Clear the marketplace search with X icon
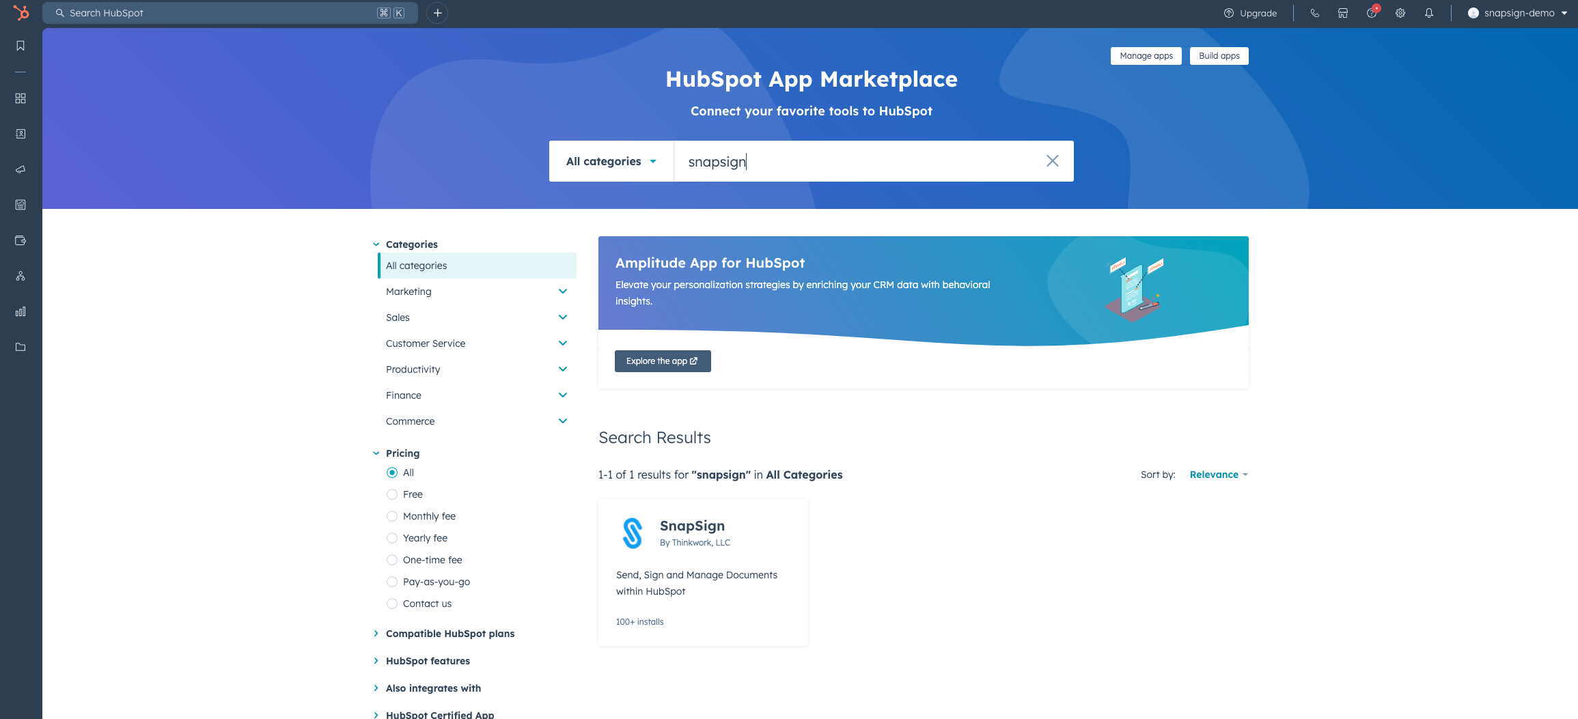The image size is (1578, 719). (x=1053, y=161)
